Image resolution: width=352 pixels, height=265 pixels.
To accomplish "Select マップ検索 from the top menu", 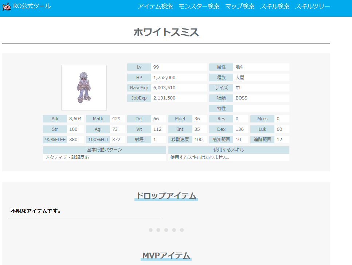I will tap(240, 7).
